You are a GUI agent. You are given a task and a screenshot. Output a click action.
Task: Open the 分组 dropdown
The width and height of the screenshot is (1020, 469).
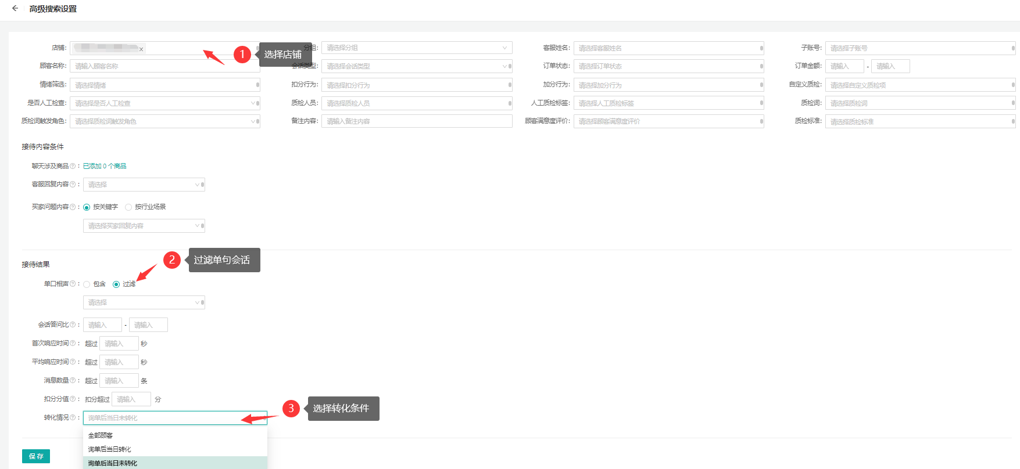tap(417, 48)
